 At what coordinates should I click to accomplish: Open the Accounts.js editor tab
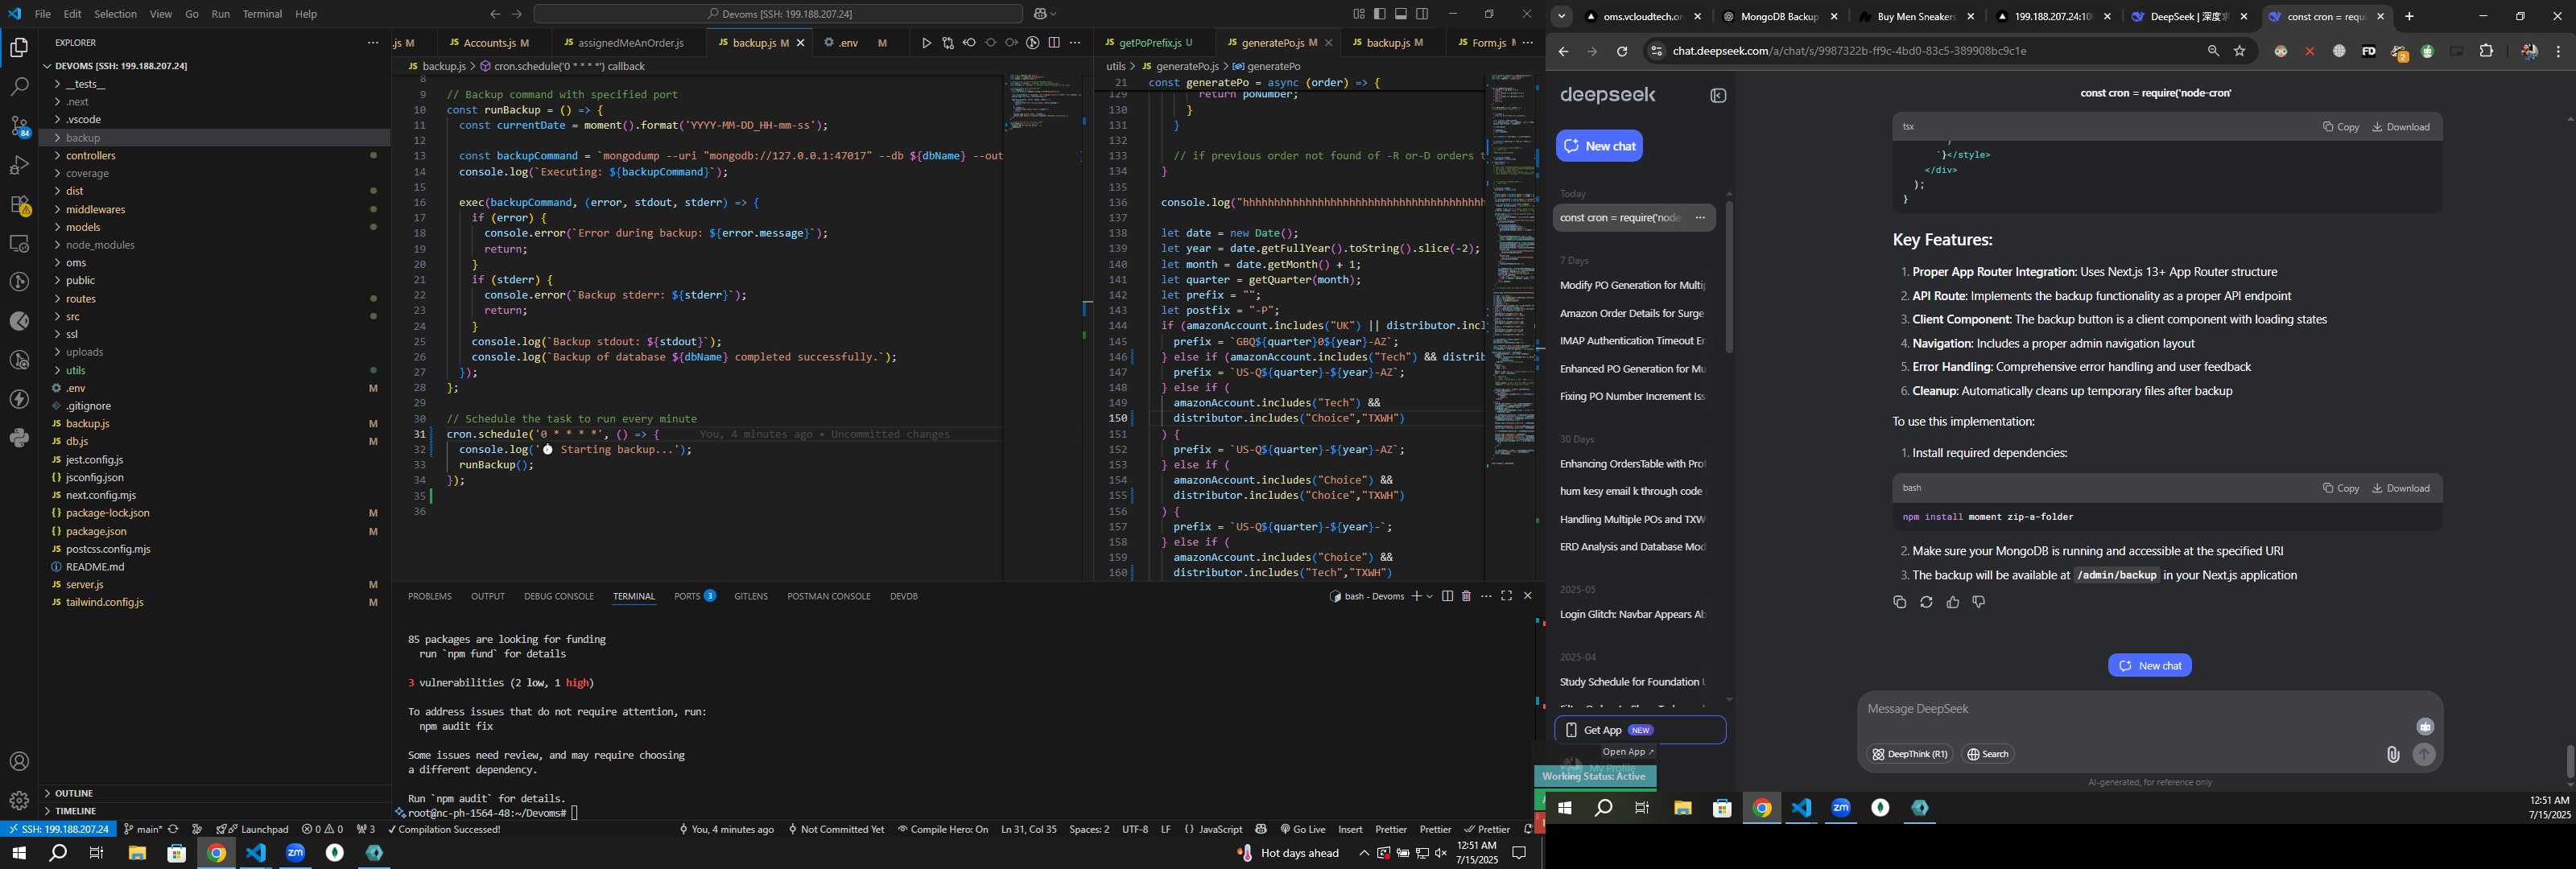pyautogui.click(x=489, y=43)
